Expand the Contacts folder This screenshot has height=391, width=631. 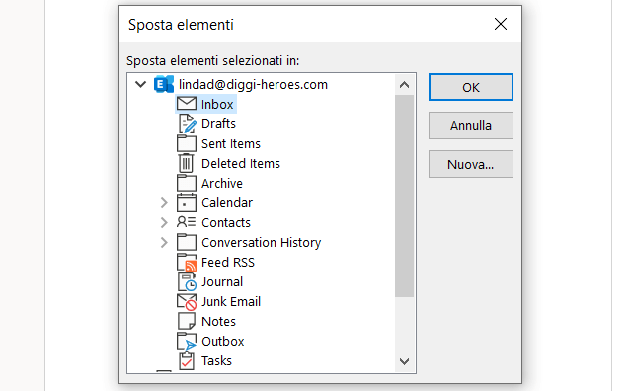point(164,222)
